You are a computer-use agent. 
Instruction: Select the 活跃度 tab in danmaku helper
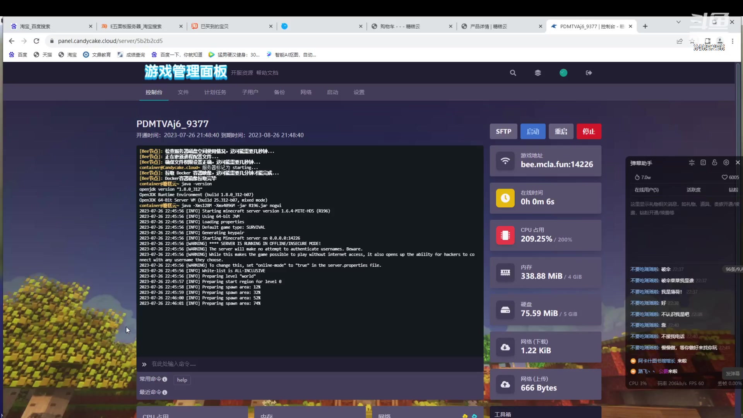pyautogui.click(x=693, y=190)
